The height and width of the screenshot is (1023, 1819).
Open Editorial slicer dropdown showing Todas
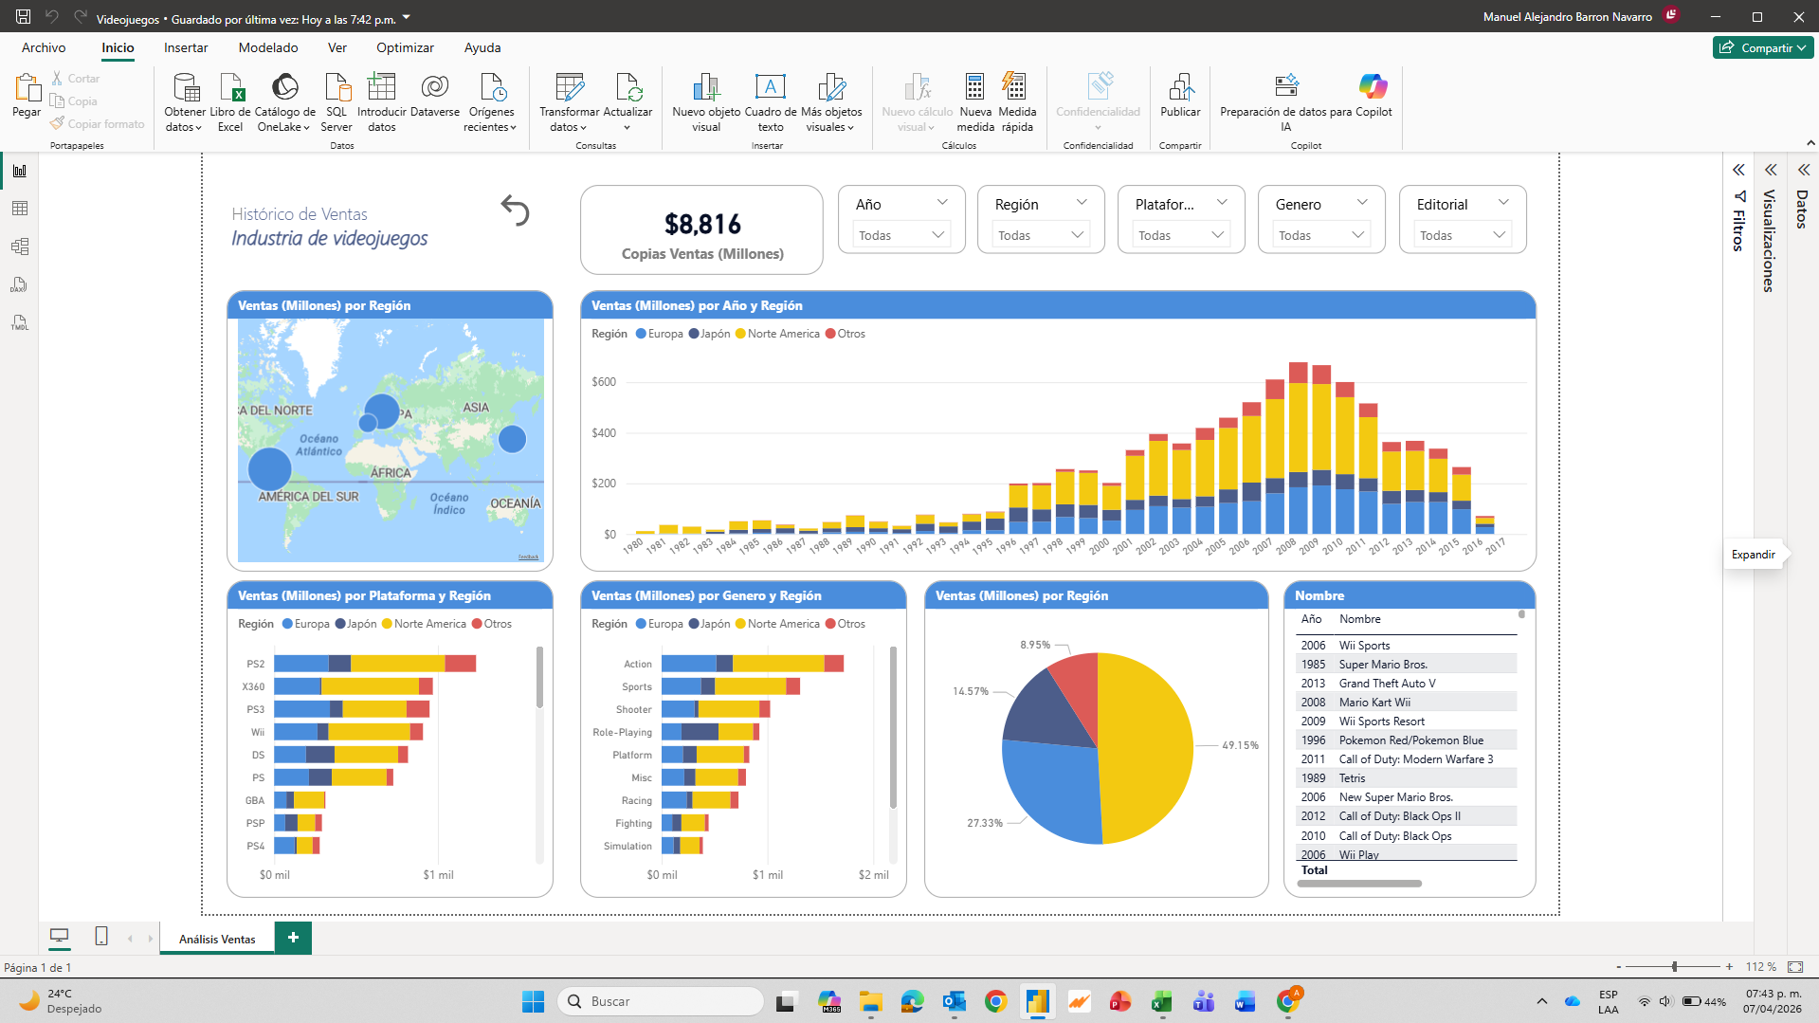1463,235
